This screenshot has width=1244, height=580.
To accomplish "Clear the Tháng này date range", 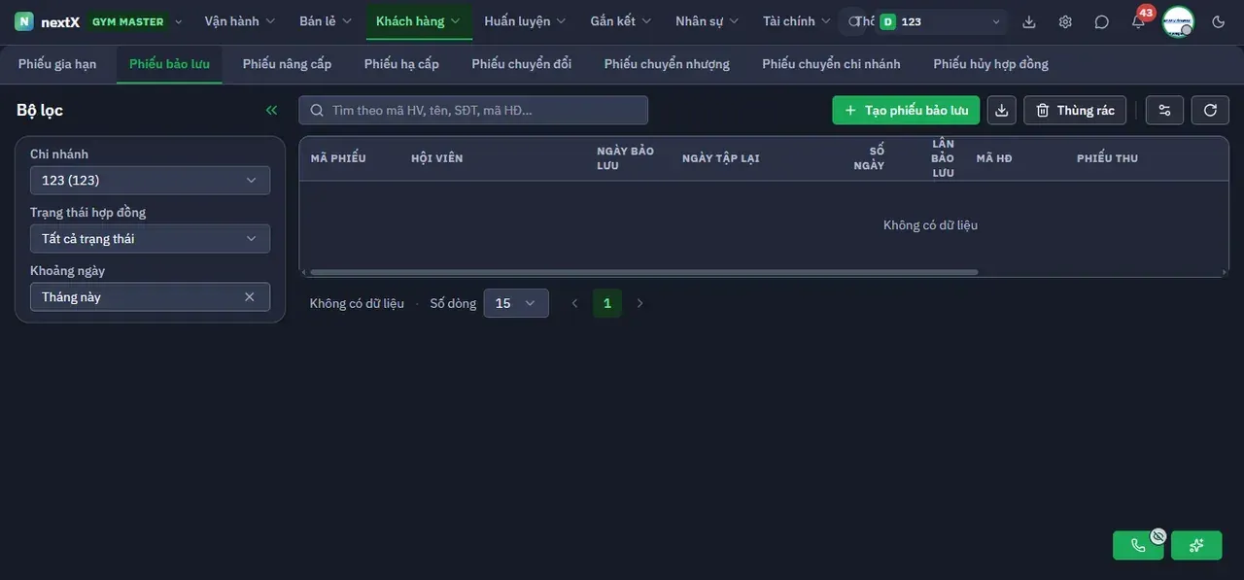I will point(250,297).
